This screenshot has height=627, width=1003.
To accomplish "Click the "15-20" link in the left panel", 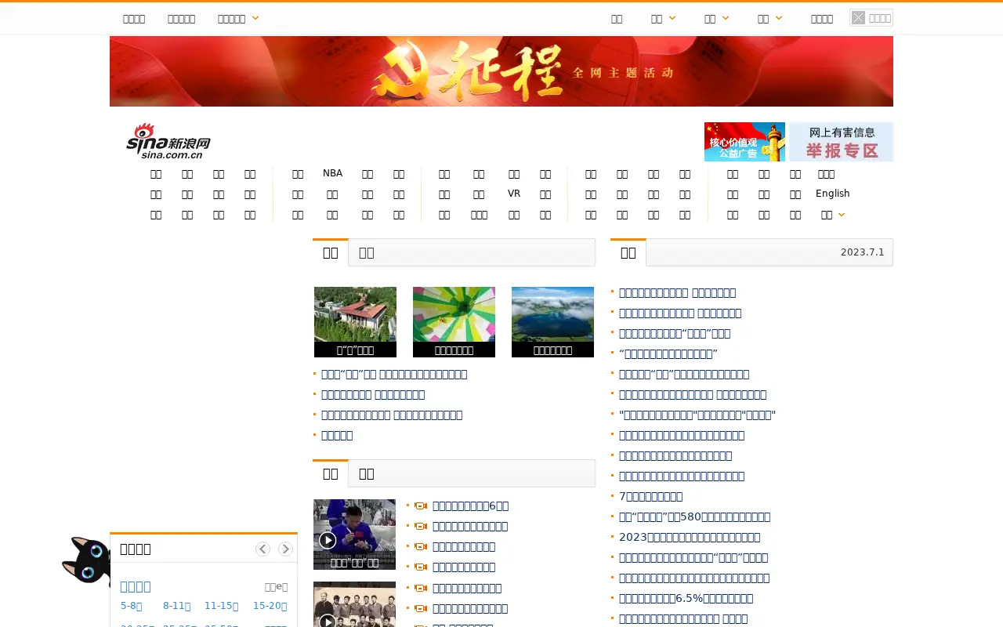I will (270, 606).
